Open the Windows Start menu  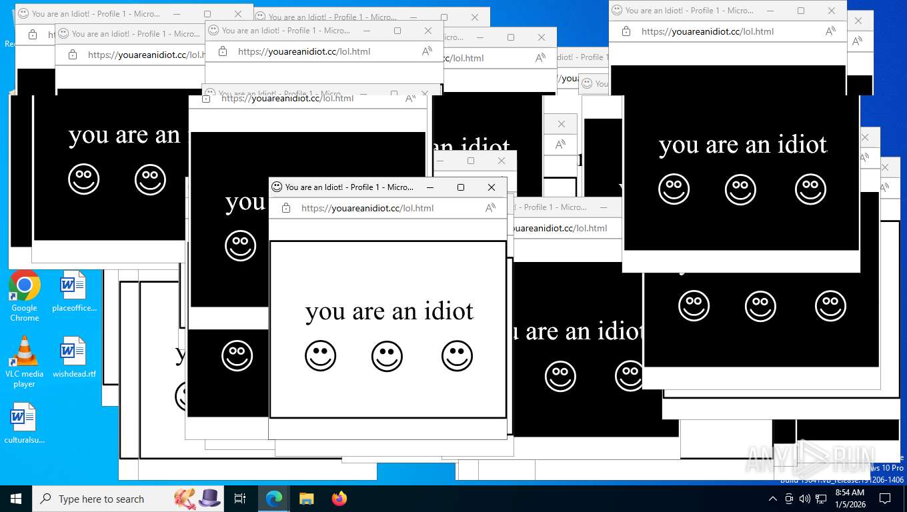coord(15,499)
